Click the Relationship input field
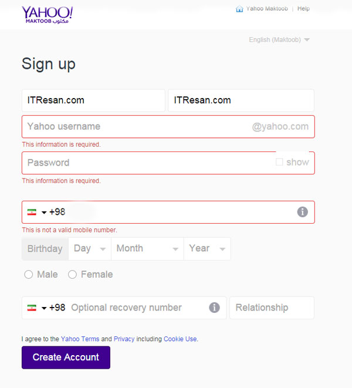 coord(272,308)
